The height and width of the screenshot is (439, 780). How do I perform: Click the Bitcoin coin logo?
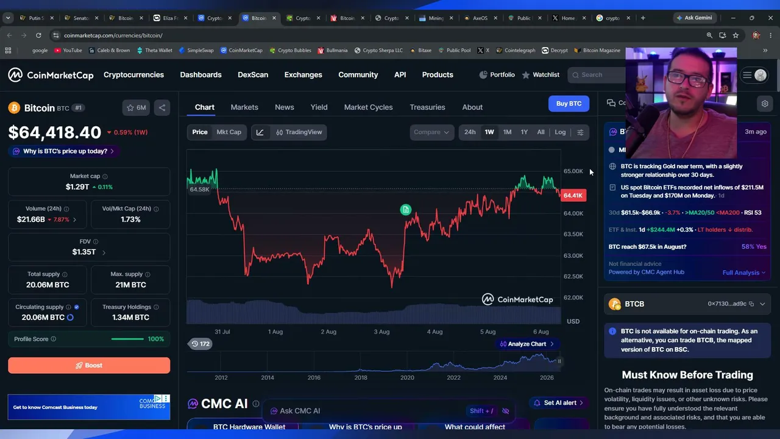14,108
